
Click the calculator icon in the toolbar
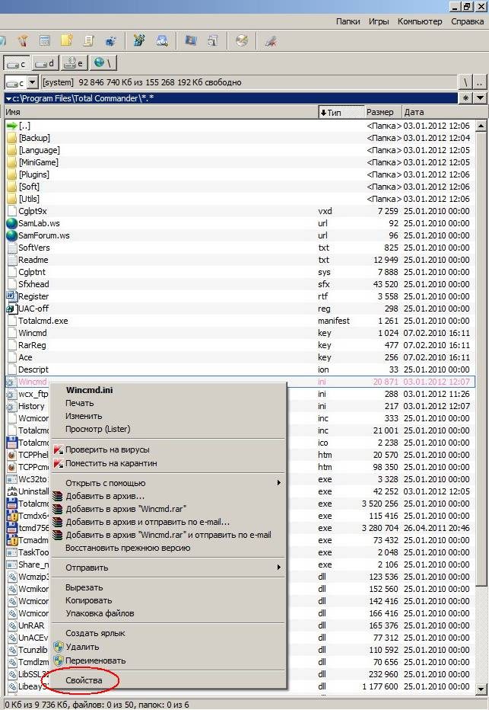45,40
